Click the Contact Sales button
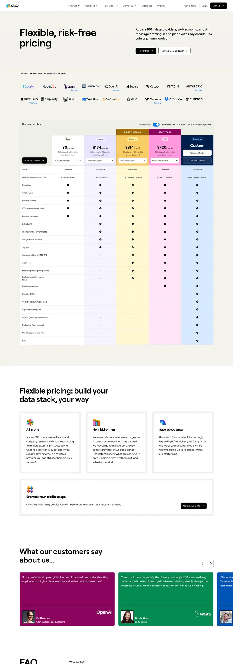The width and height of the screenshot is (233, 664). coord(197,153)
